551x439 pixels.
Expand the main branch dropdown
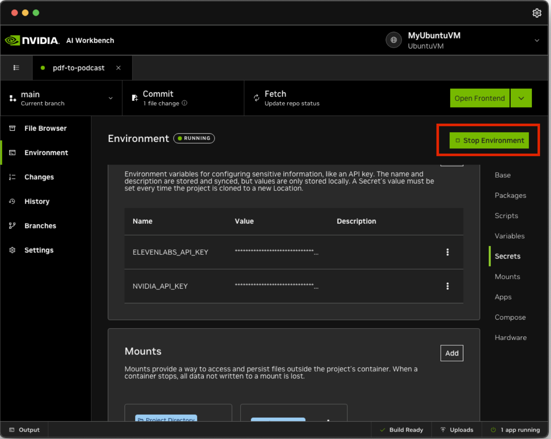111,98
